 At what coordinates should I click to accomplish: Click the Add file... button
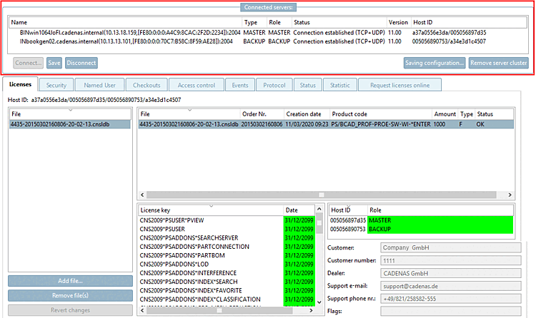71,281
